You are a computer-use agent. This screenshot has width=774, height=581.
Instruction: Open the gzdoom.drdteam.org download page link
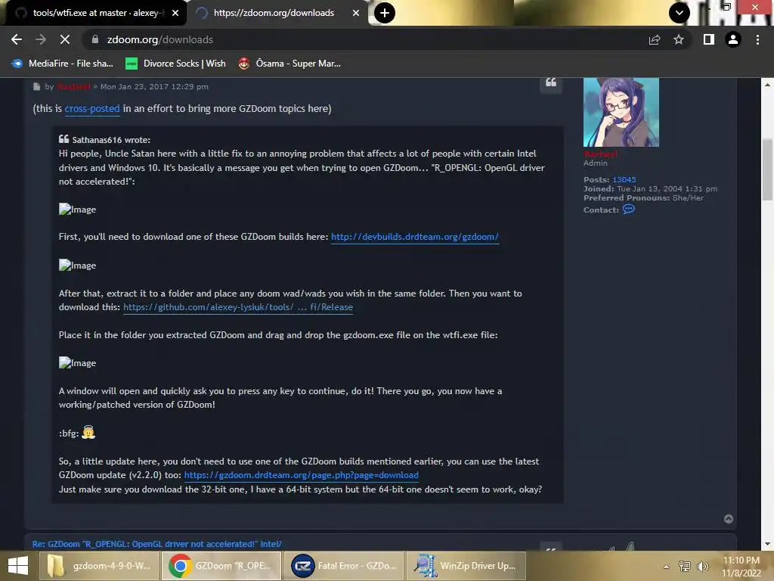click(x=301, y=475)
